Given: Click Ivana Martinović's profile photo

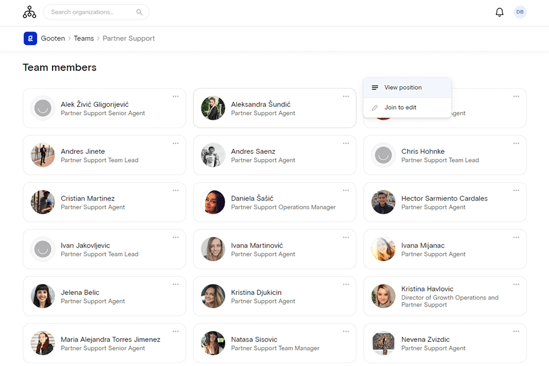Looking at the screenshot, I should pyautogui.click(x=213, y=249).
